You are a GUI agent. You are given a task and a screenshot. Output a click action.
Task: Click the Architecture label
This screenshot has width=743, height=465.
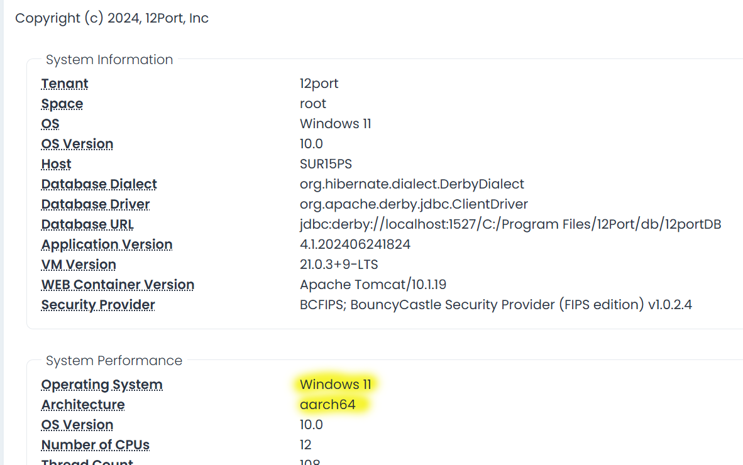coord(83,405)
